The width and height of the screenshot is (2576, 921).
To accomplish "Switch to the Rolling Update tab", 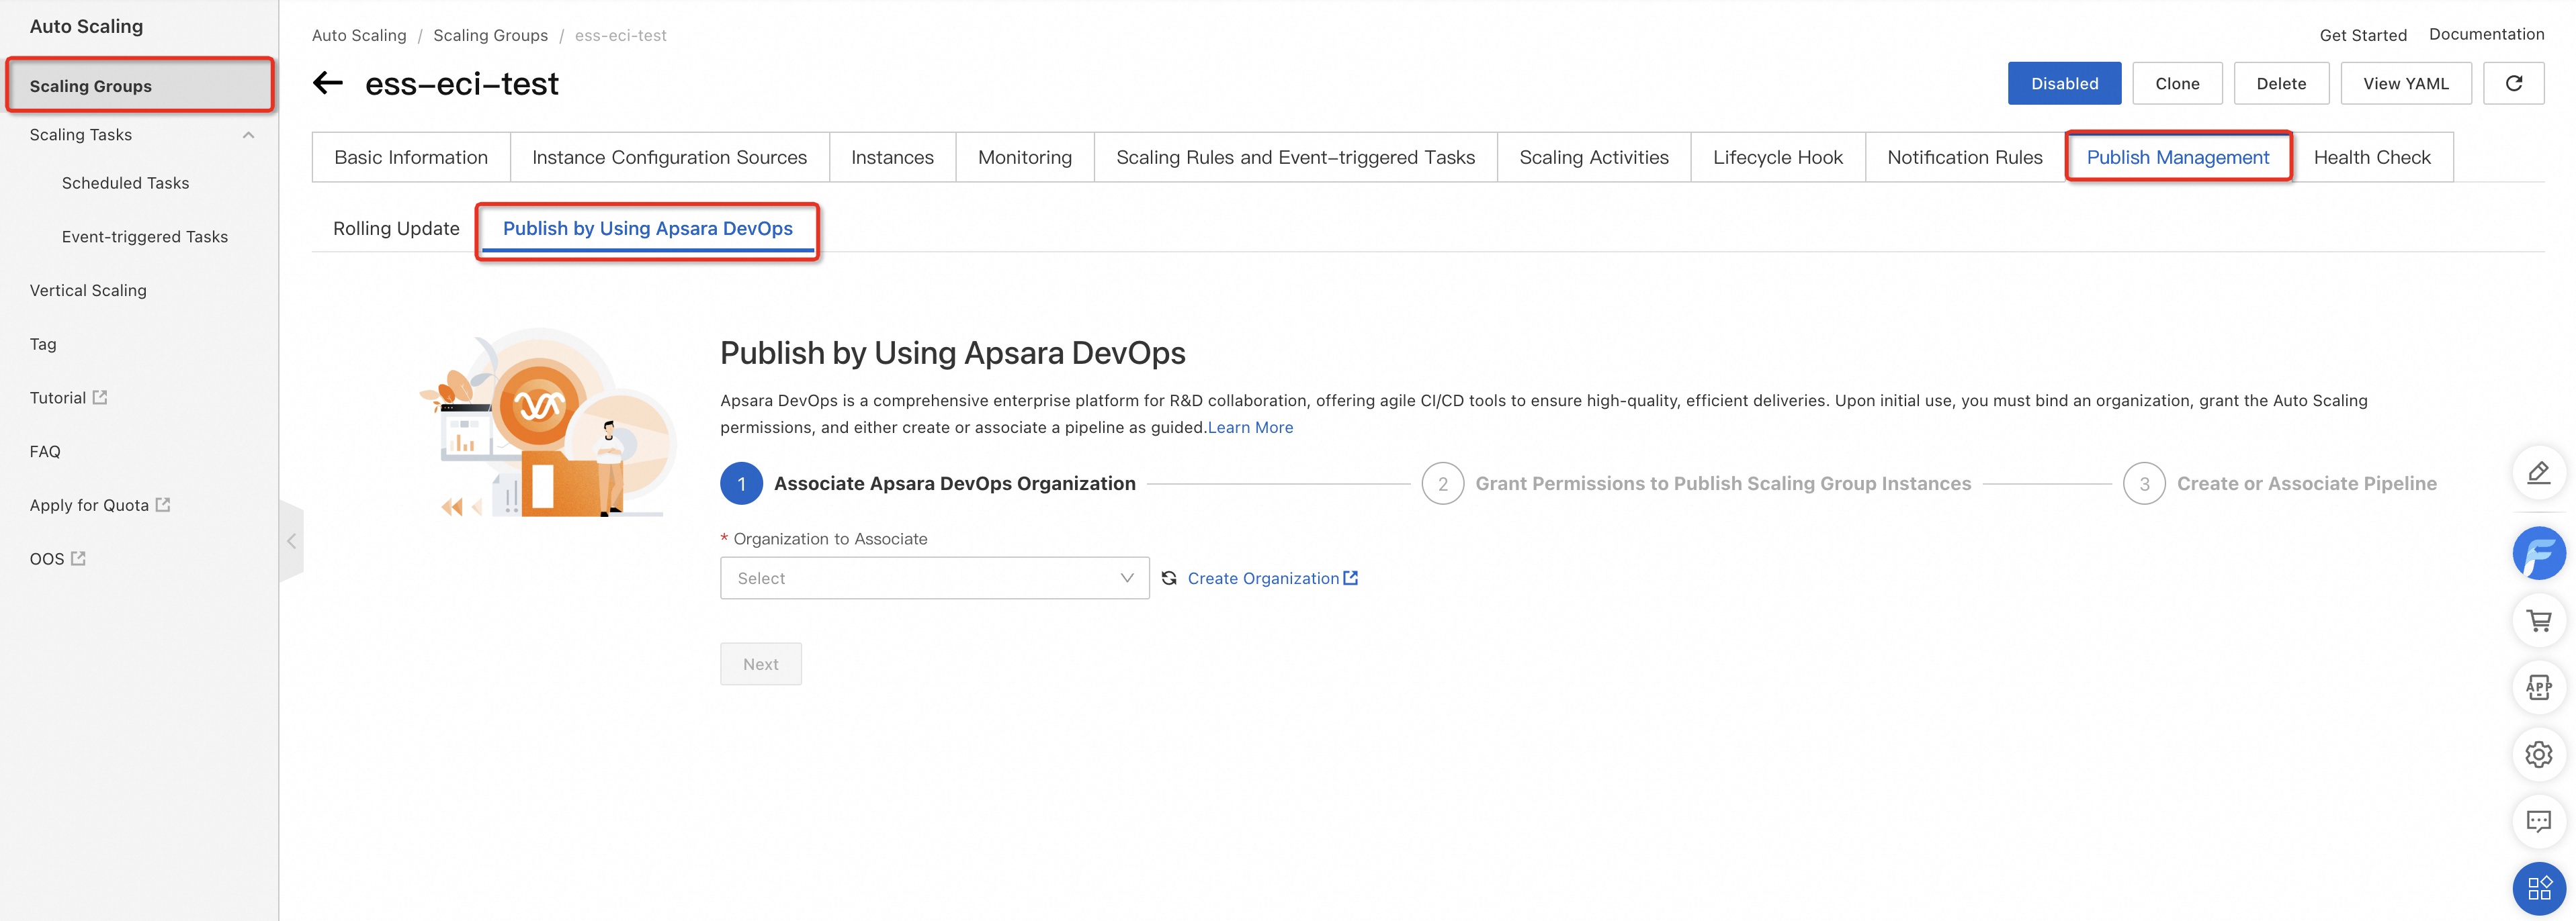I will (x=396, y=229).
